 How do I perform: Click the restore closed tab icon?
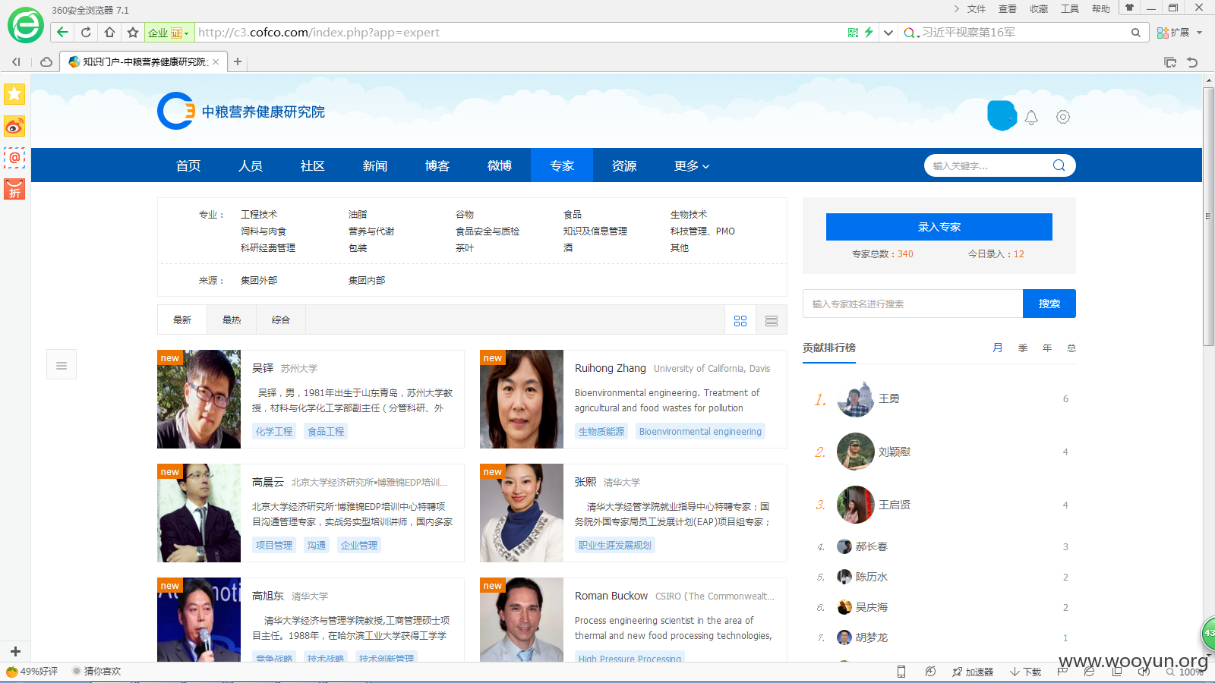click(x=1192, y=62)
